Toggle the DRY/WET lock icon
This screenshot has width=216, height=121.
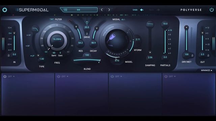coord(192,55)
